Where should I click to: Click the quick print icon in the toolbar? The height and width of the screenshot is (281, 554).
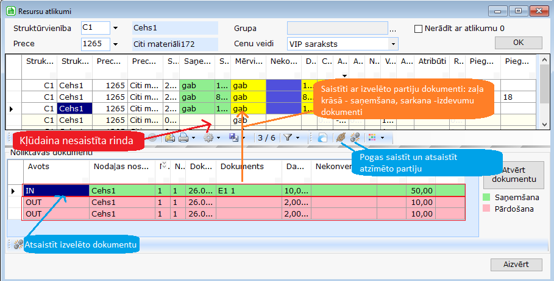170,138
